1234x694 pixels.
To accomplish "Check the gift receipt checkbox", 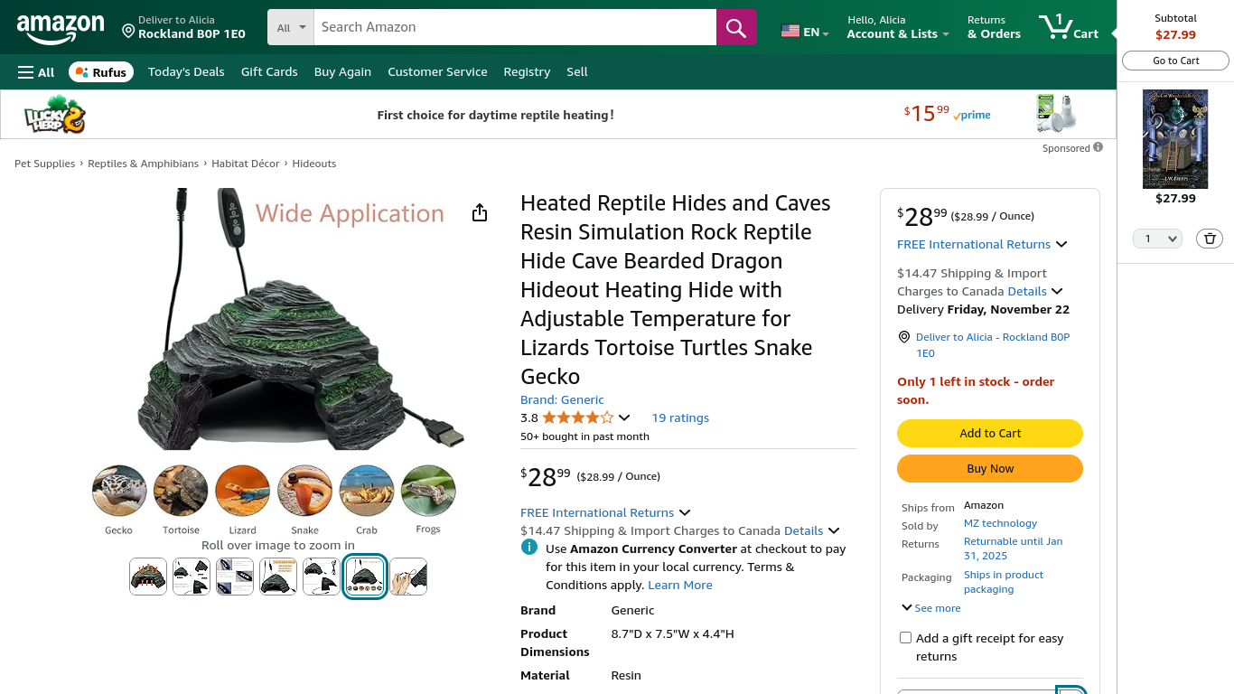I will 905,638.
